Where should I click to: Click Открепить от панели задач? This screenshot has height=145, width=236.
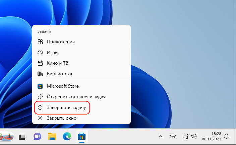[x=81, y=97]
